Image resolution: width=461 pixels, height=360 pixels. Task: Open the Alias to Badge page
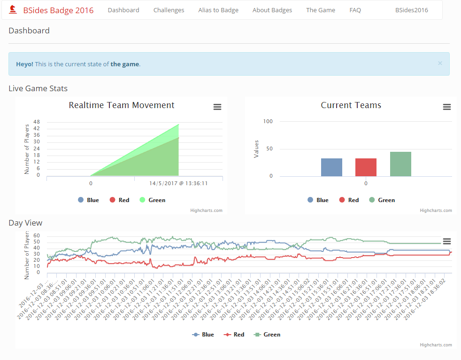pyautogui.click(x=218, y=10)
